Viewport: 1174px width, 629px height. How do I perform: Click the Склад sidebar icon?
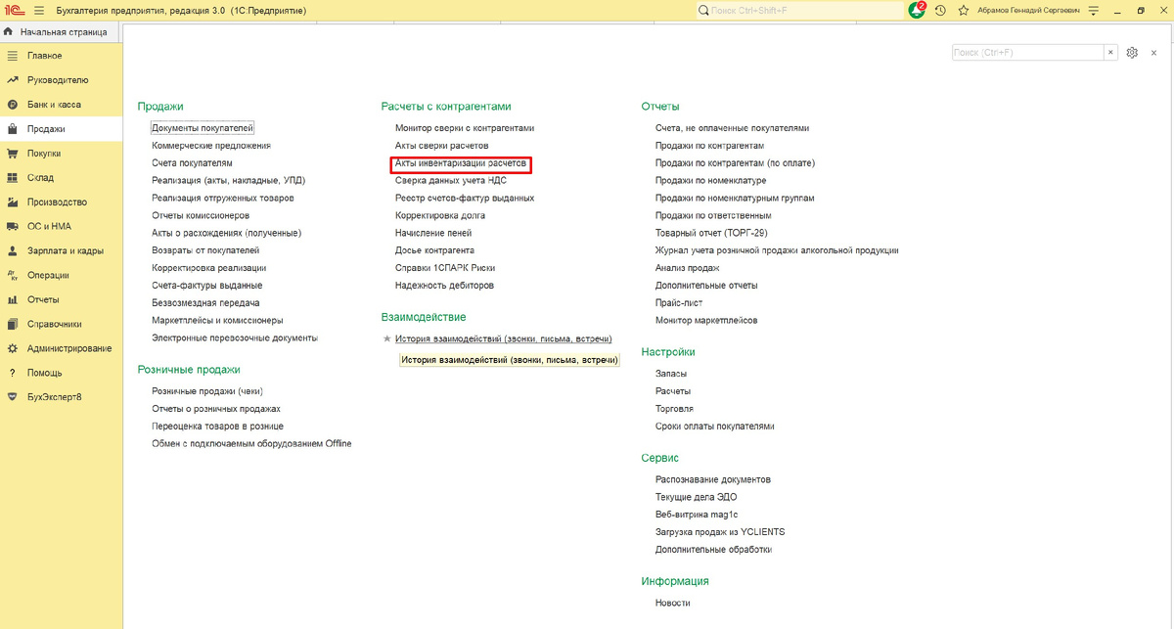(x=12, y=178)
